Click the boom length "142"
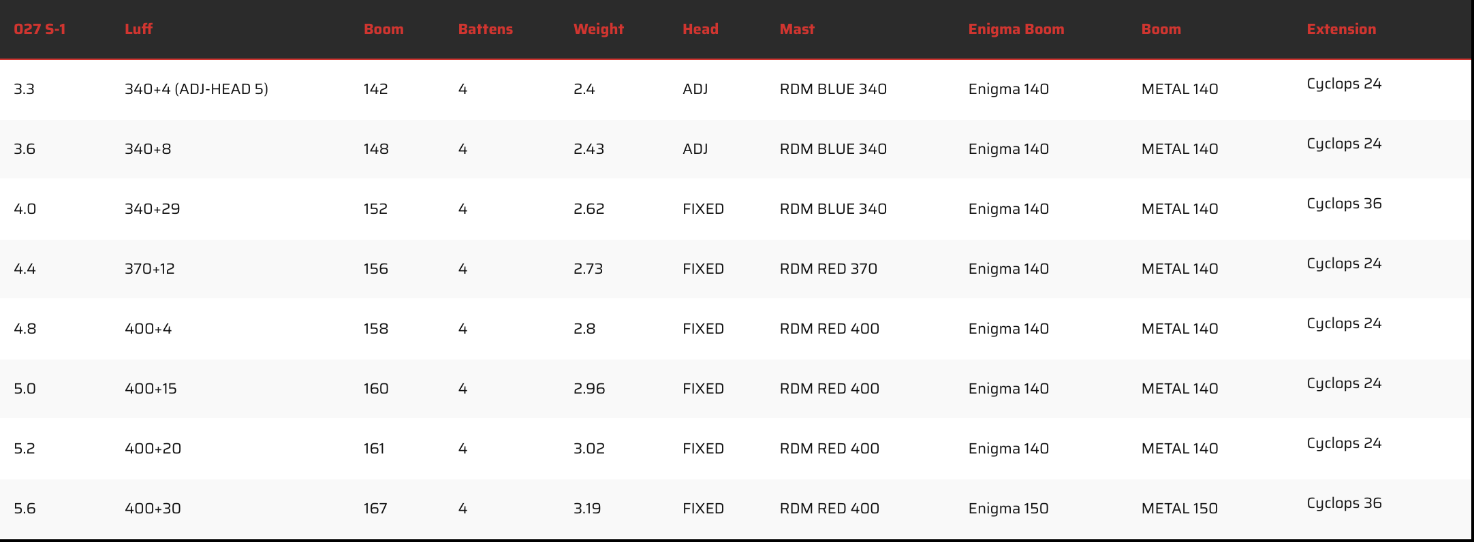 coord(376,89)
